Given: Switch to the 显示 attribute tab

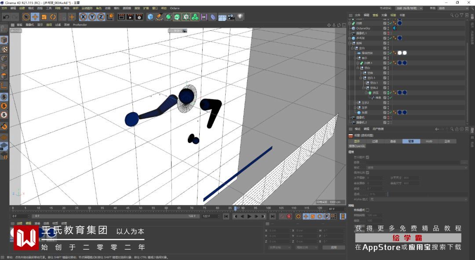Looking at the screenshot, I should tap(357, 141).
